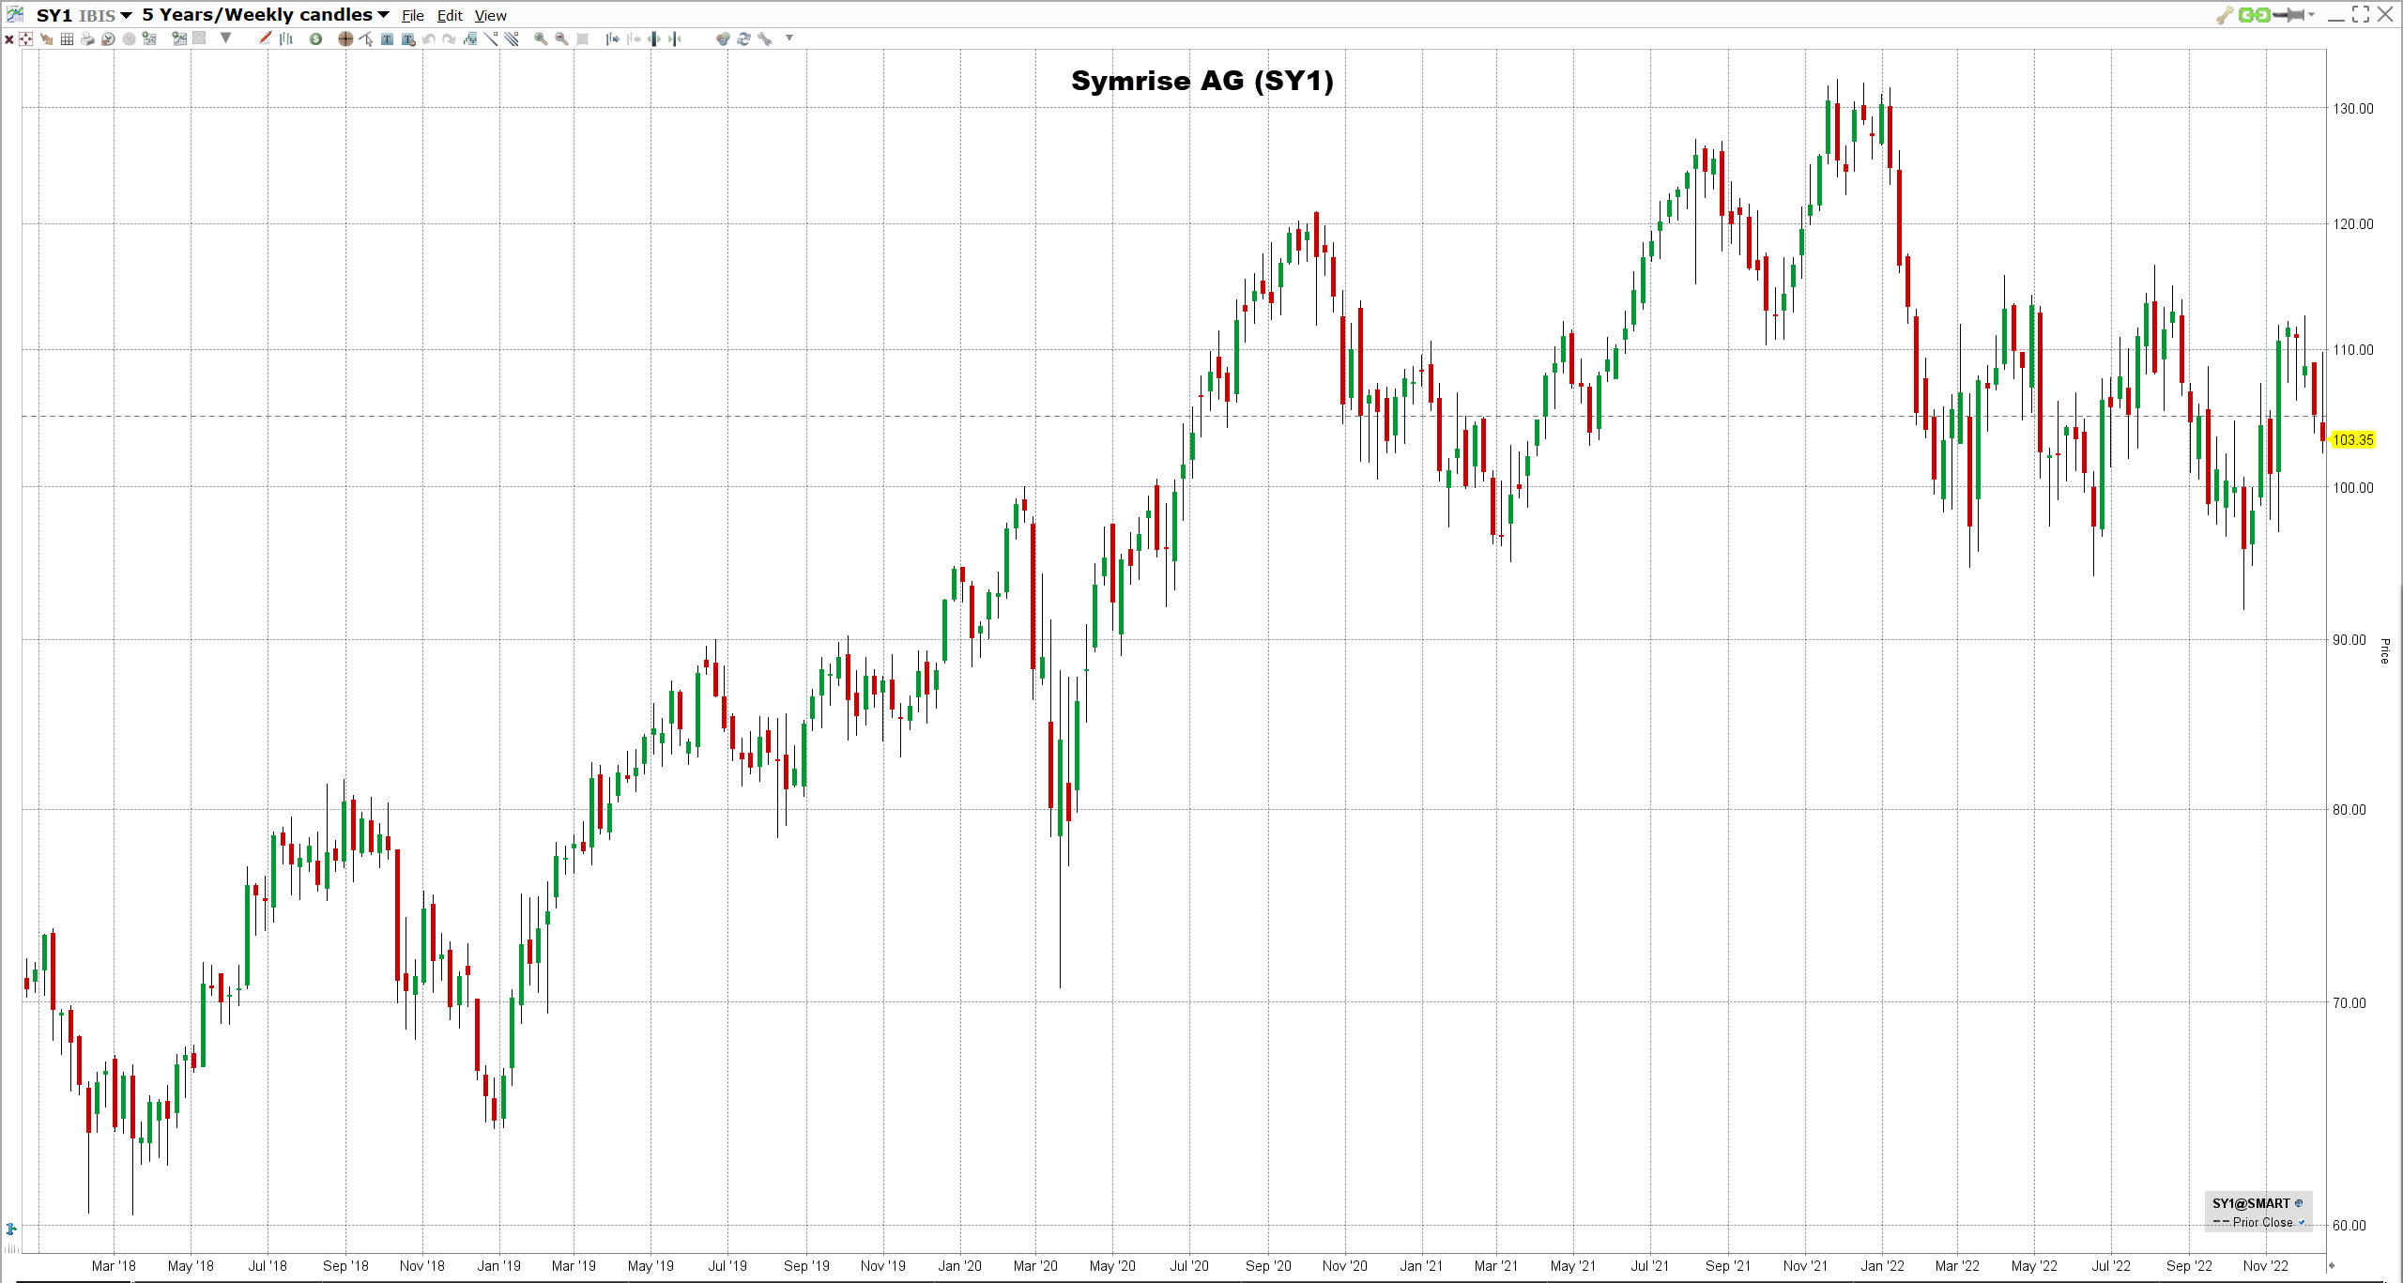The width and height of the screenshot is (2403, 1283).
Task: Click the 130.00 price axis label
Action: [2353, 108]
